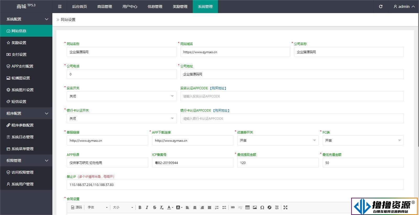Open APP支付配置 in the sidebar

pyautogui.click(x=26, y=66)
